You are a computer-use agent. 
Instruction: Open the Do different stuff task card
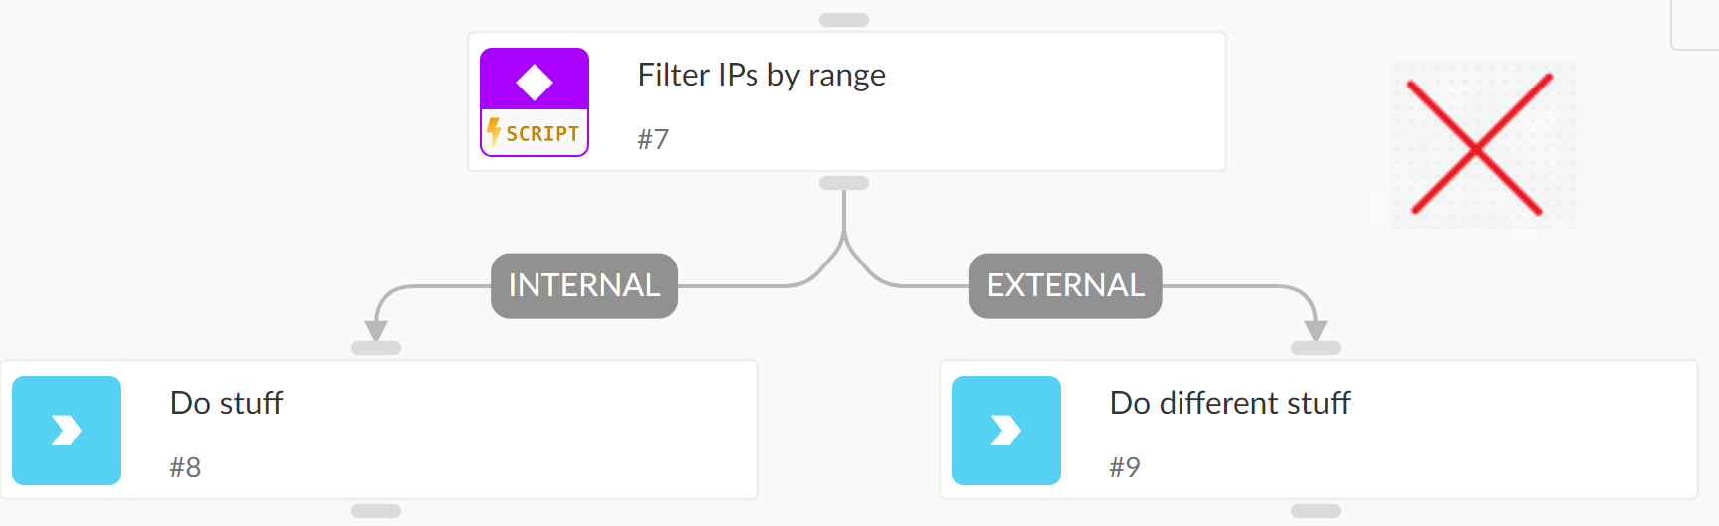[x=1319, y=430]
